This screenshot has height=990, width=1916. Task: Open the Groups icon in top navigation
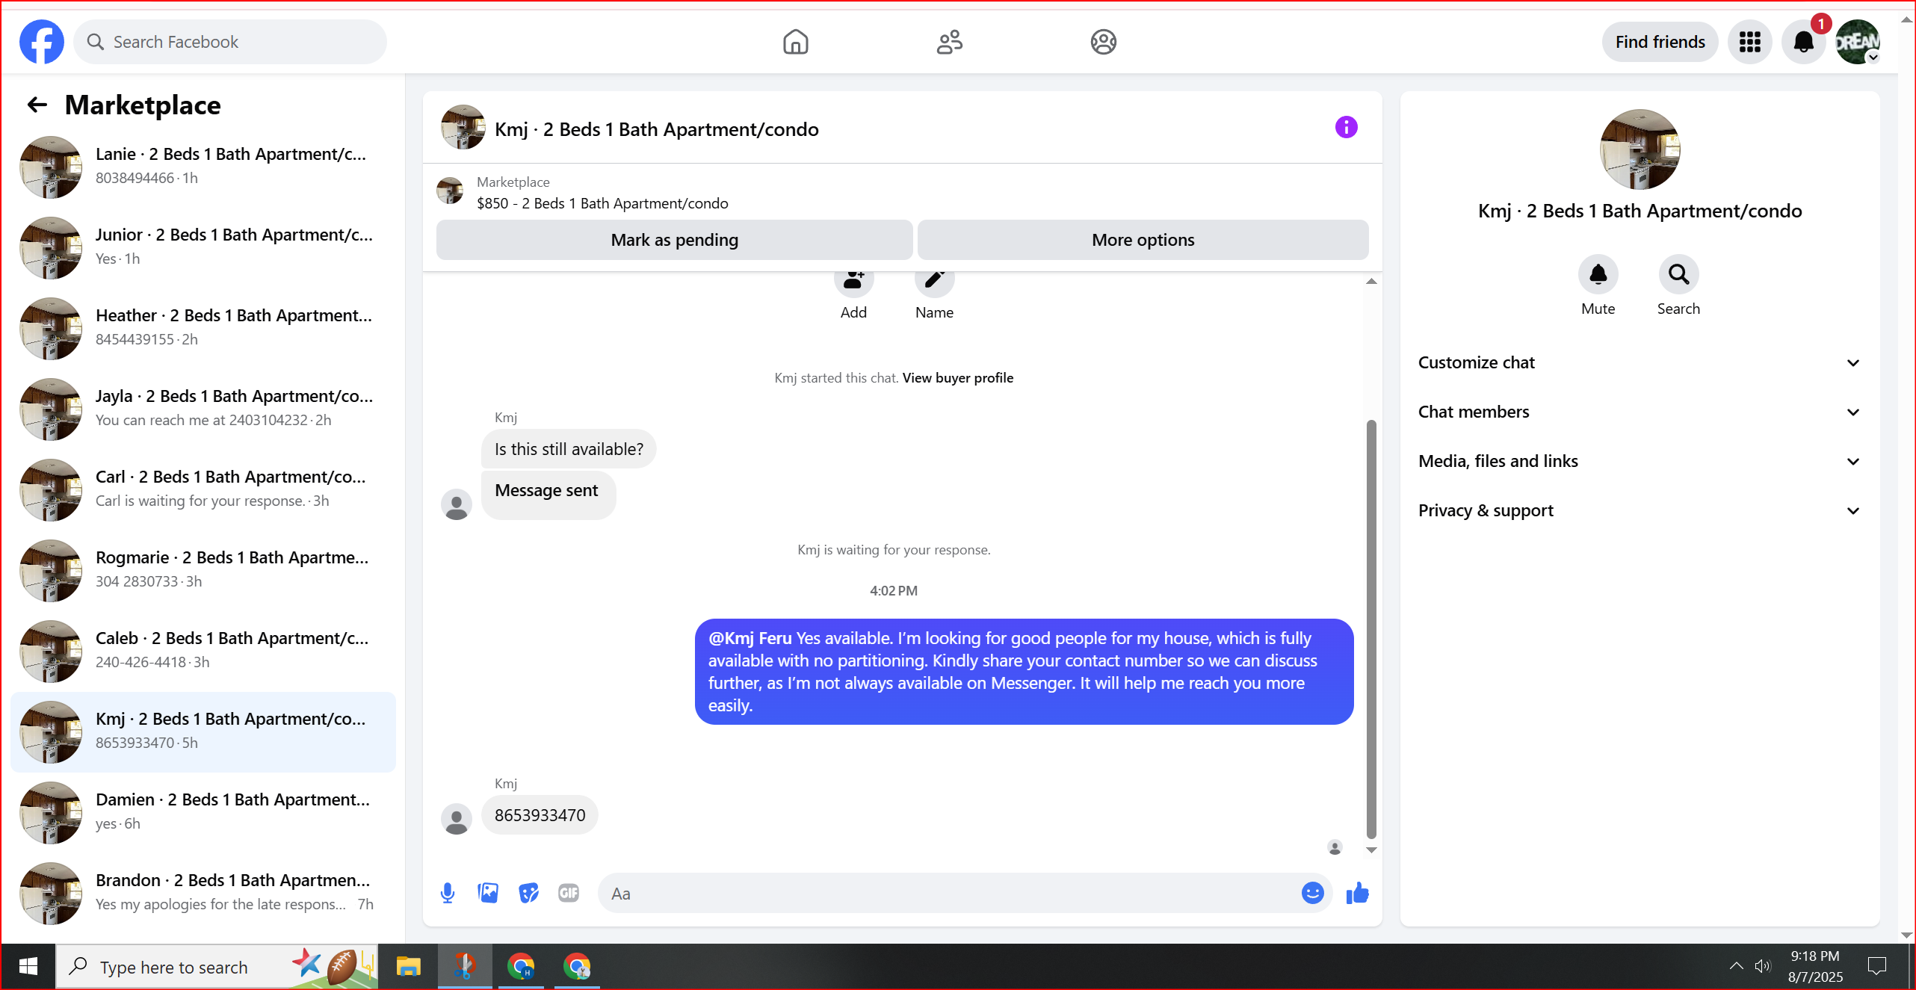click(1104, 42)
